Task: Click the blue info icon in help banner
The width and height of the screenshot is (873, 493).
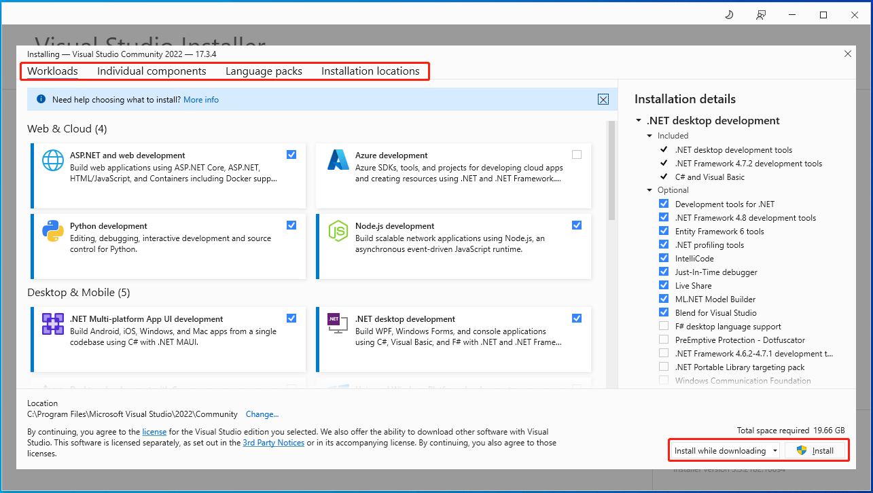Action: click(40, 100)
